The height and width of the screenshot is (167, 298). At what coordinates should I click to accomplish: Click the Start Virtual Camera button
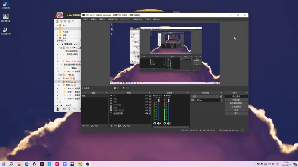pos(236,103)
